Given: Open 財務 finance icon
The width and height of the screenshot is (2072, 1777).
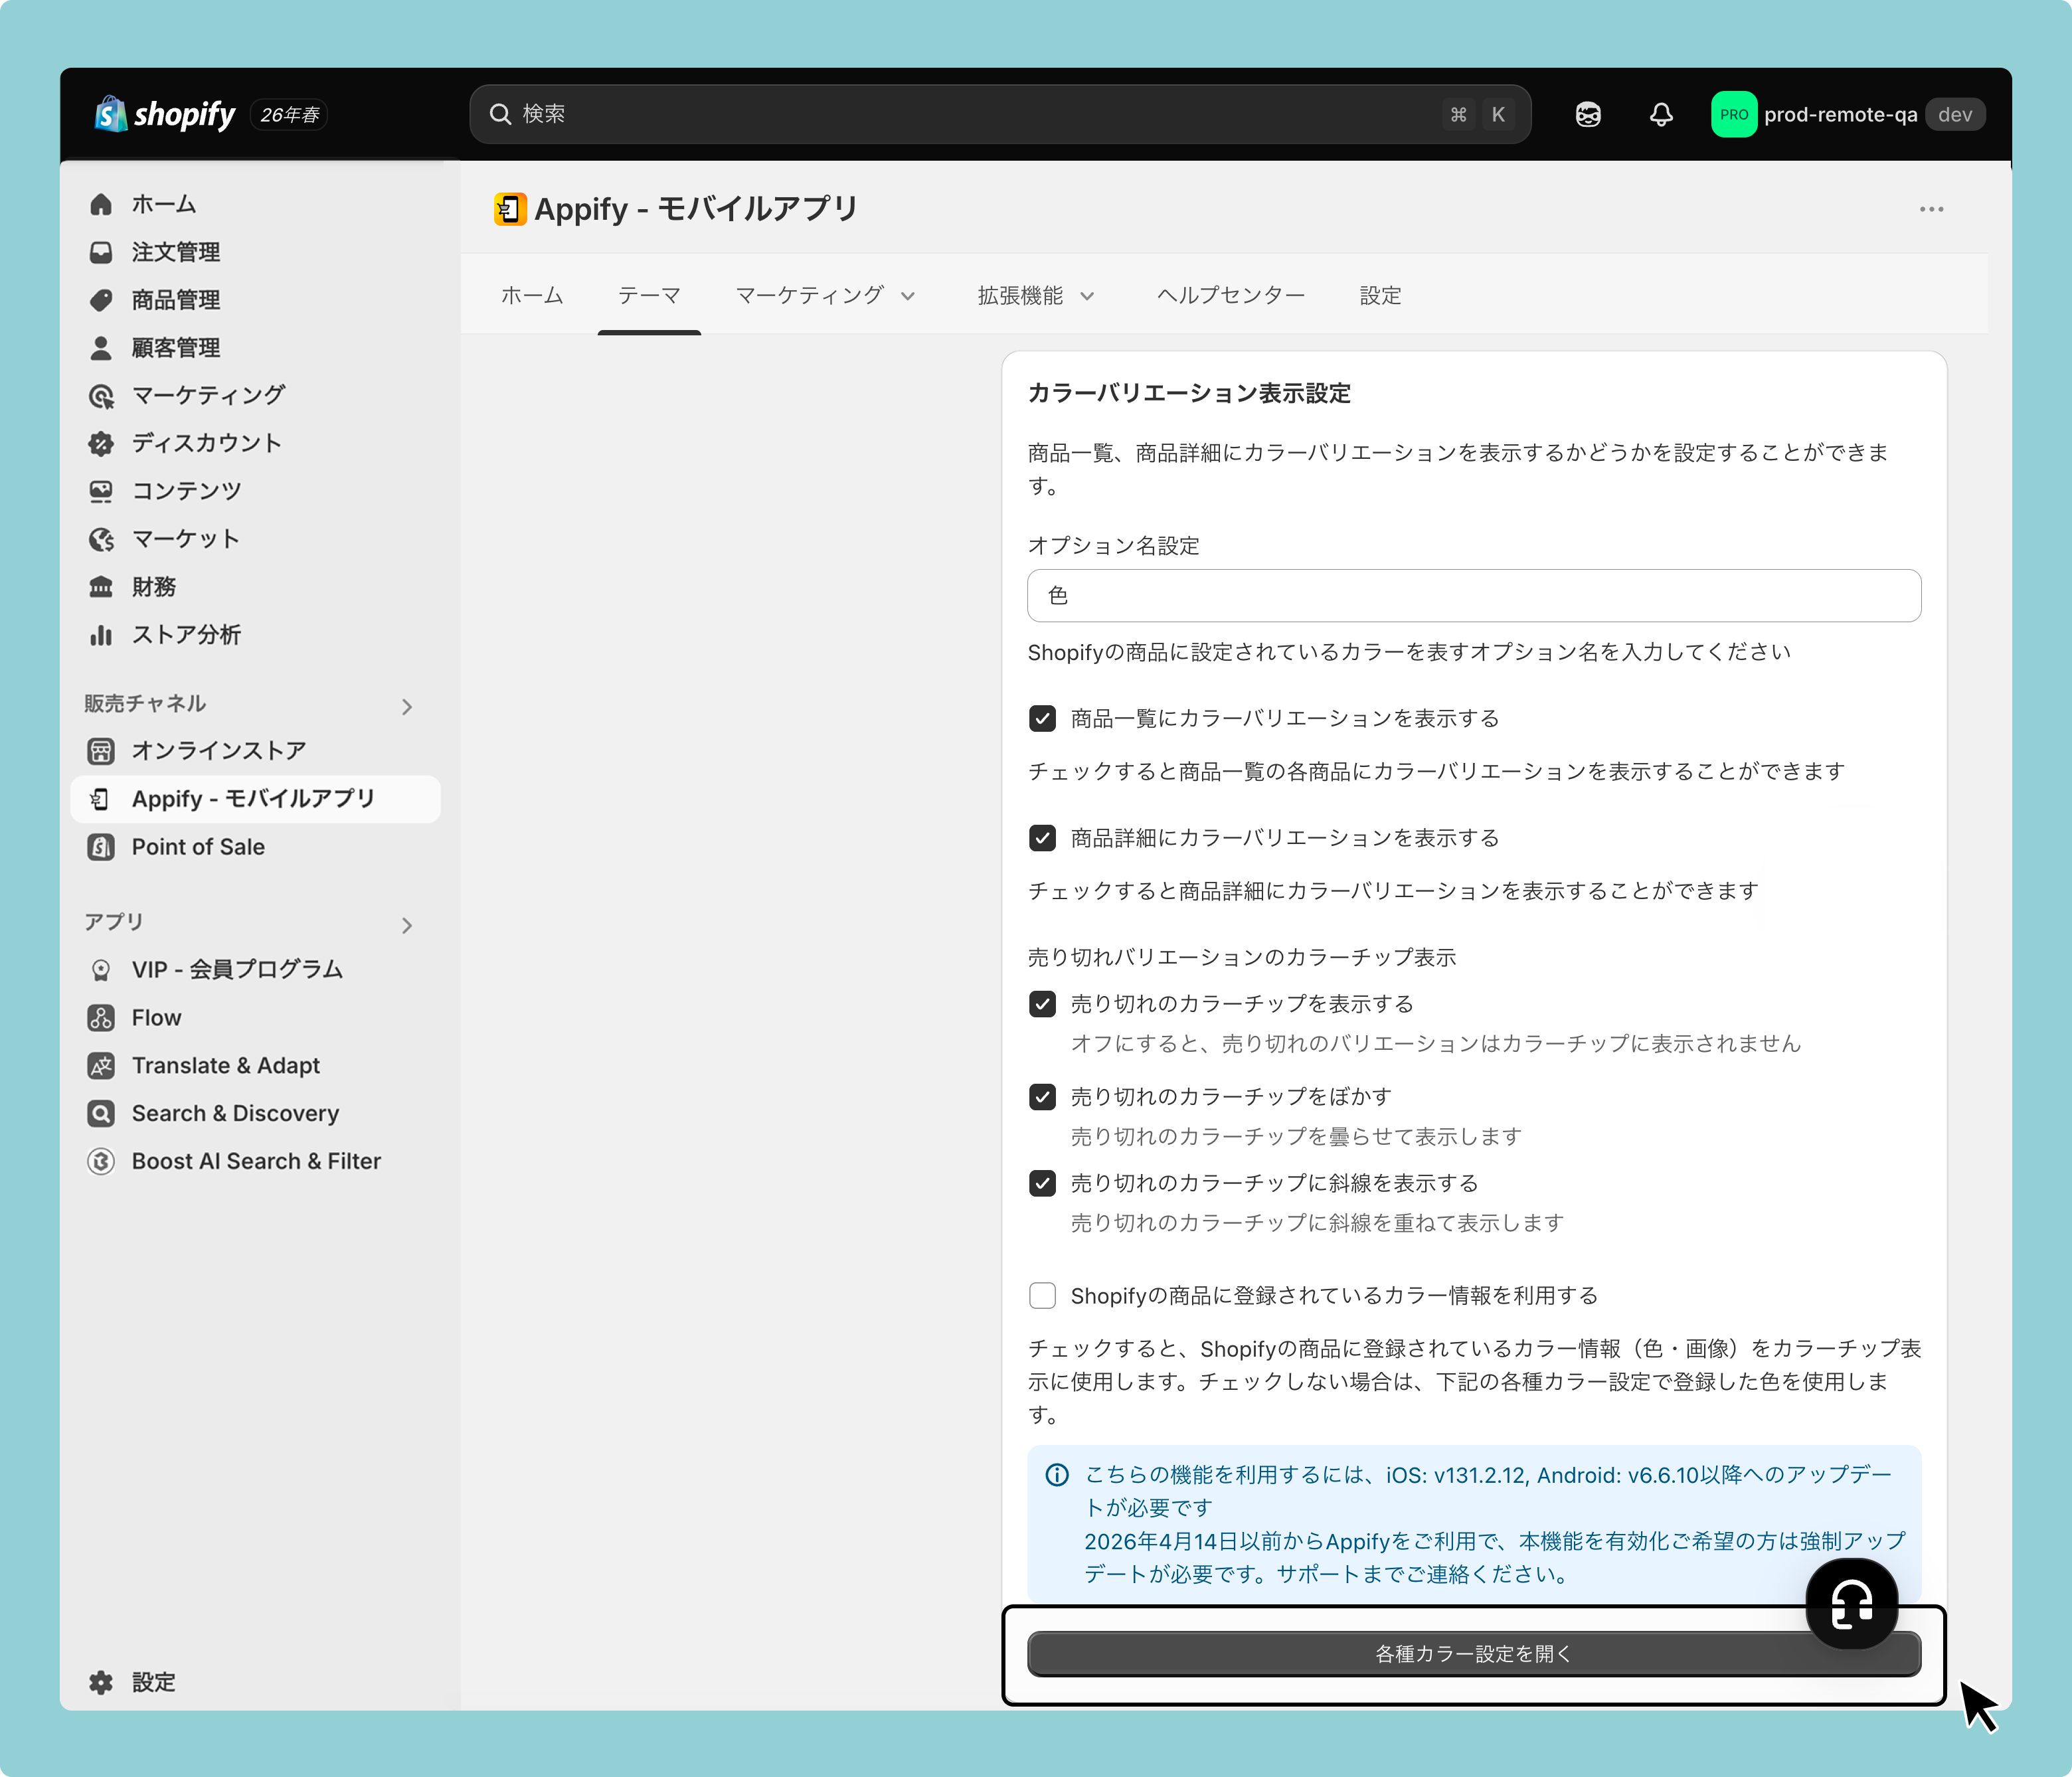Looking at the screenshot, I should (101, 587).
